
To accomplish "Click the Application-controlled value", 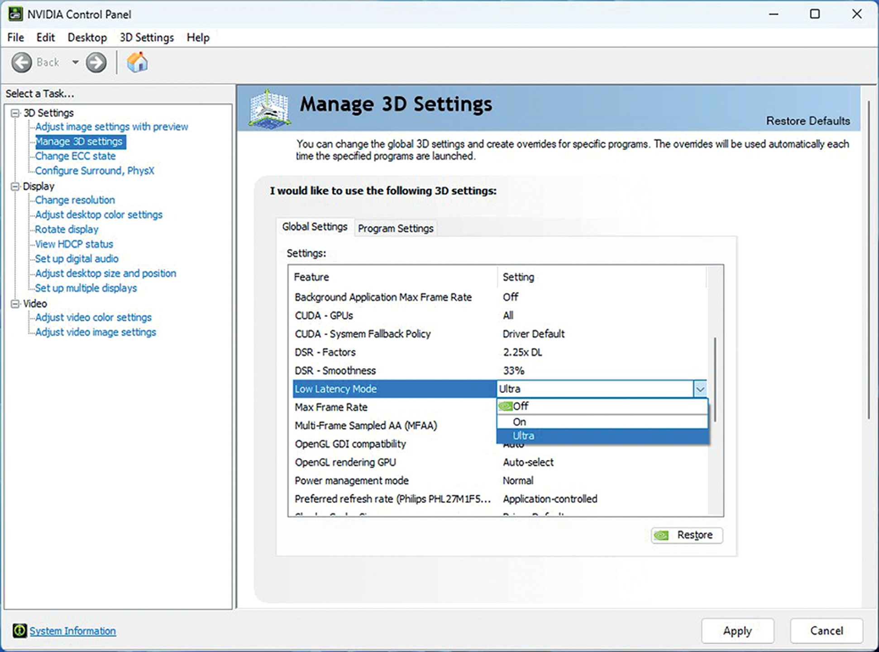I will coord(550,499).
